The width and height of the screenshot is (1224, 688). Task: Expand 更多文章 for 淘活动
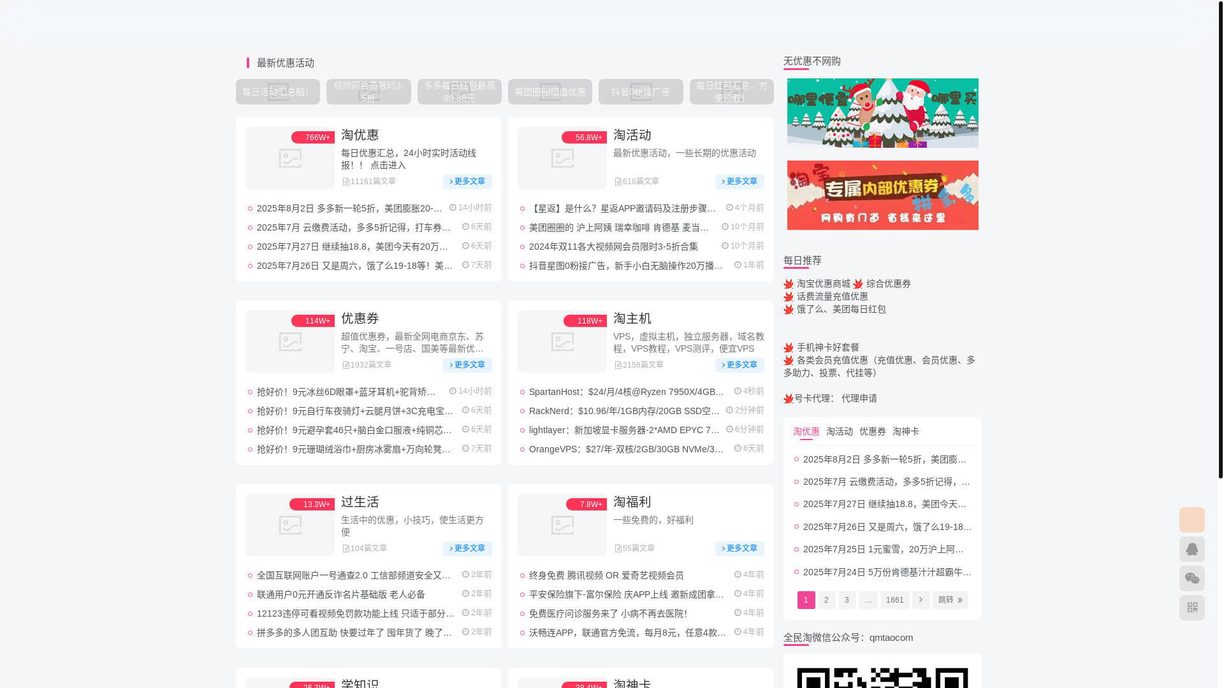click(739, 182)
